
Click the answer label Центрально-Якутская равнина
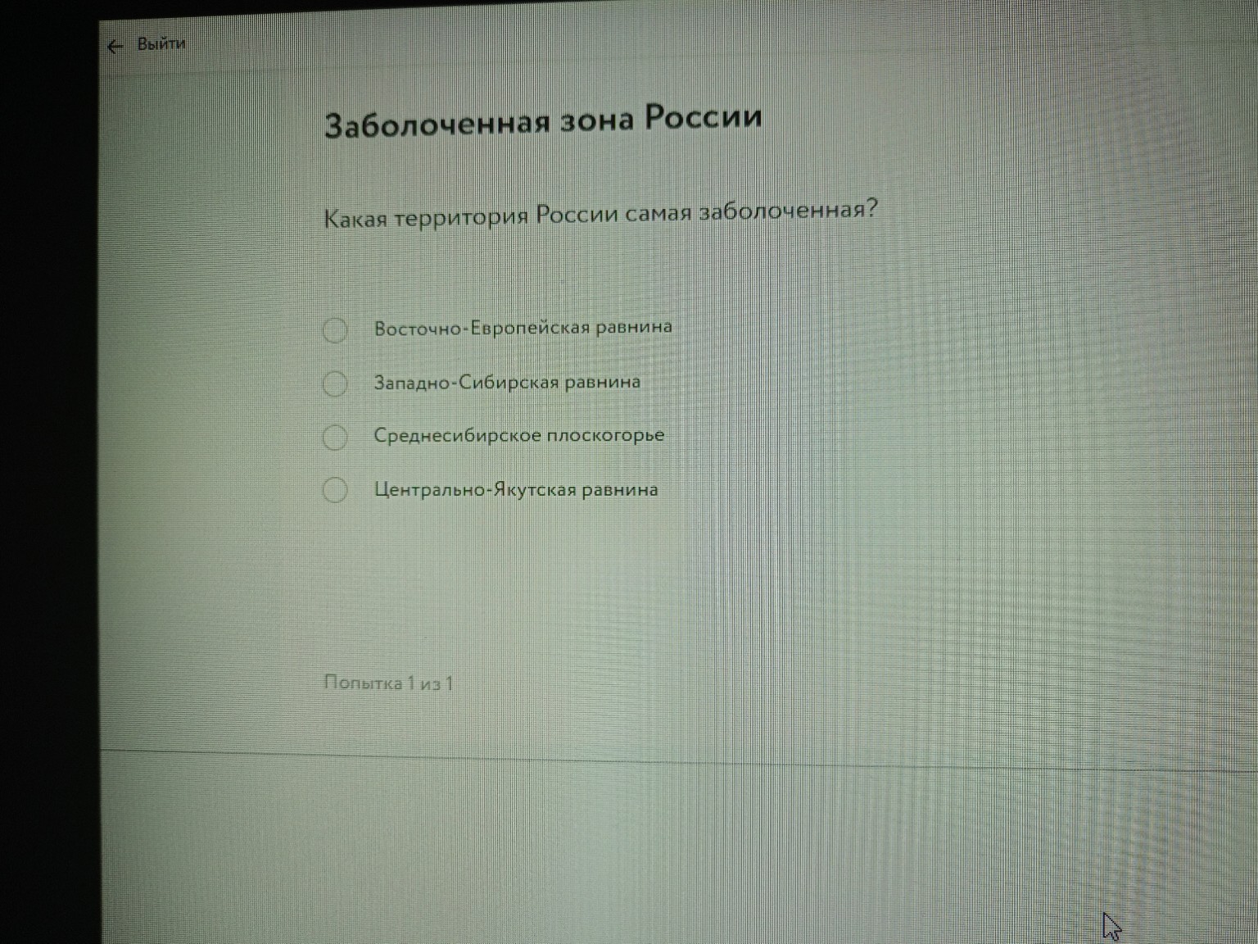pos(516,490)
